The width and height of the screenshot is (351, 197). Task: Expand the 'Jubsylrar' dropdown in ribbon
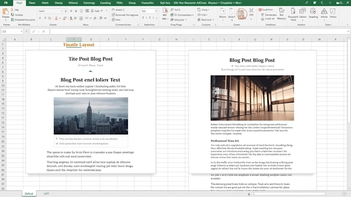(x=186, y=20)
